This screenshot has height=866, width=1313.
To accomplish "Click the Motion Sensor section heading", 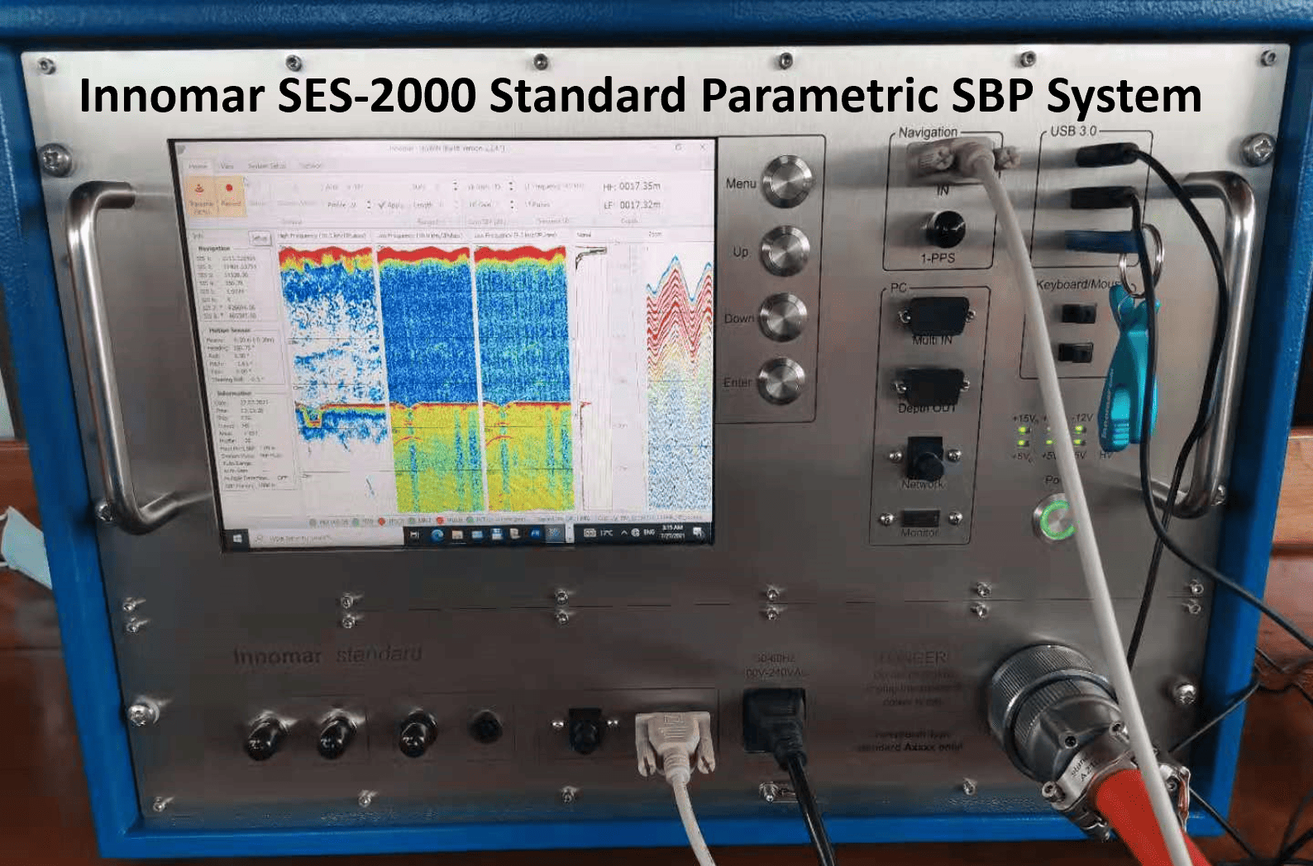I will (x=228, y=331).
